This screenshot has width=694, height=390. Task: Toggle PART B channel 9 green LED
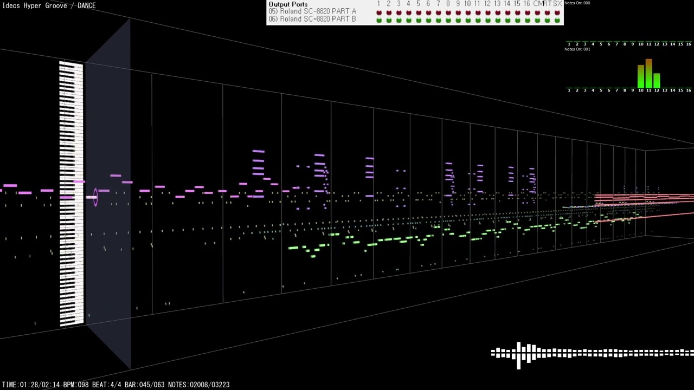[x=458, y=20]
